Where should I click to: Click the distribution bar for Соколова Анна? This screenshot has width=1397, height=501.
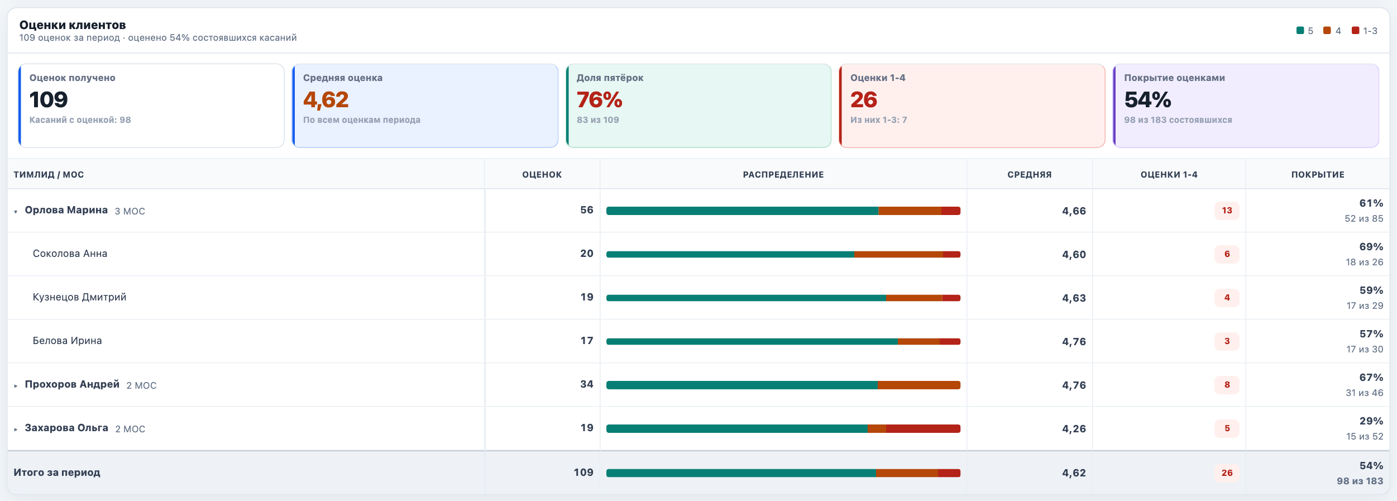pos(783,255)
